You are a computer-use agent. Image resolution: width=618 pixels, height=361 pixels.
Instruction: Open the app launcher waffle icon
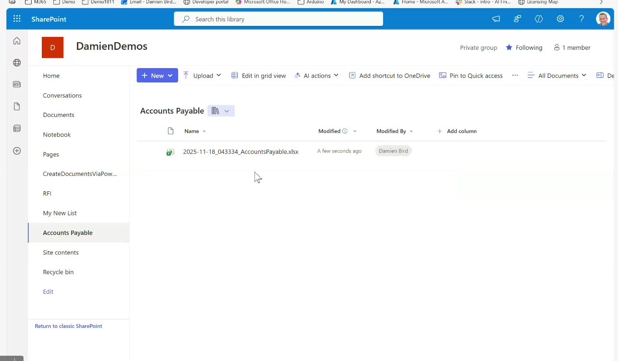click(17, 19)
